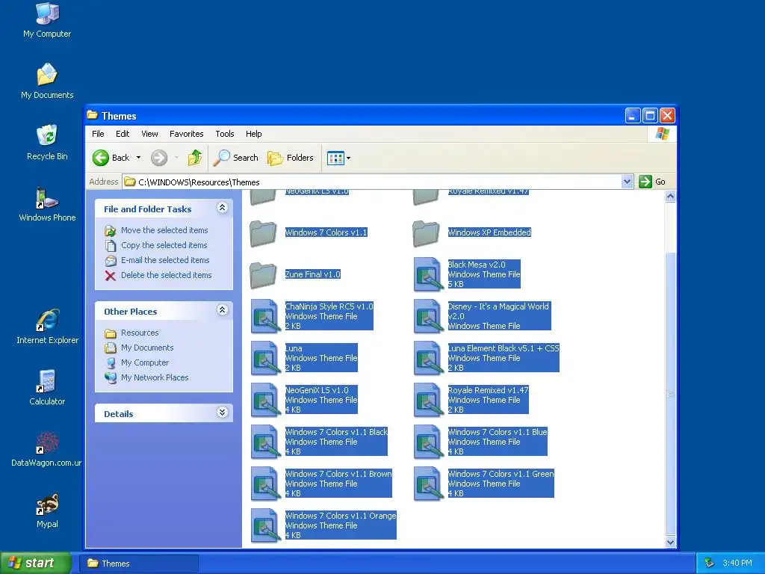Click the Views toolbar icon

point(335,158)
